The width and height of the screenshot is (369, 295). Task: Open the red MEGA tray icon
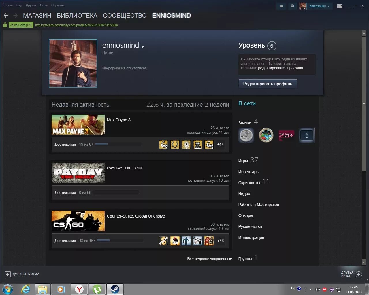[x=325, y=290]
